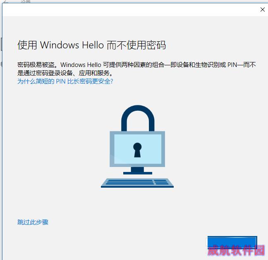This screenshot has width=268, height=260.
Task: Click the light blue monitor screen graphic
Action: 138,149
